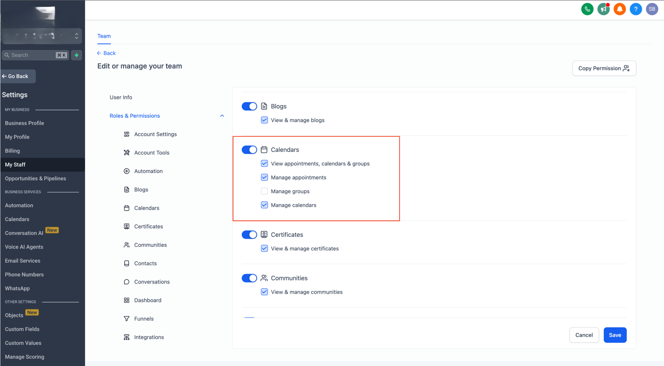The image size is (664, 366).
Task: Open Opportunities & Pipelines settings
Action: click(x=35, y=178)
